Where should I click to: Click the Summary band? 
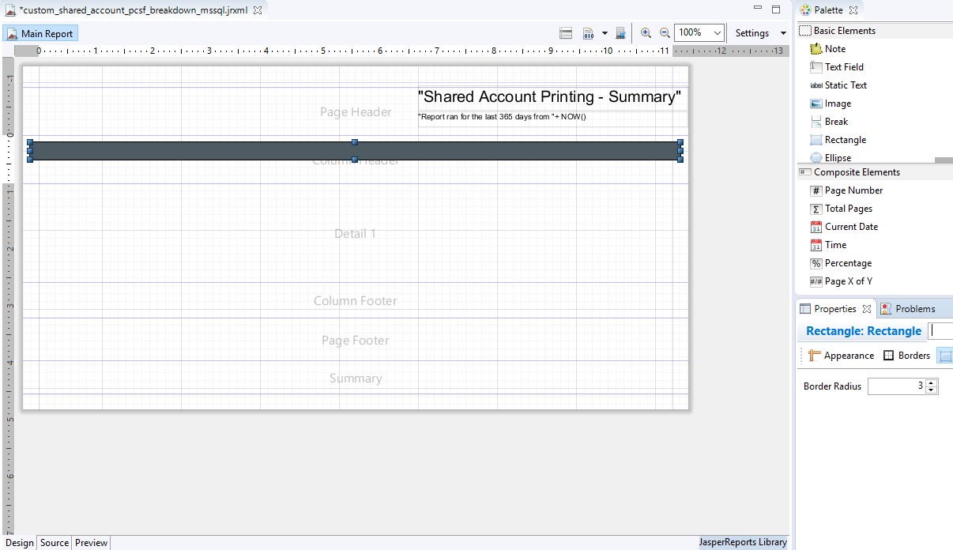coord(355,379)
